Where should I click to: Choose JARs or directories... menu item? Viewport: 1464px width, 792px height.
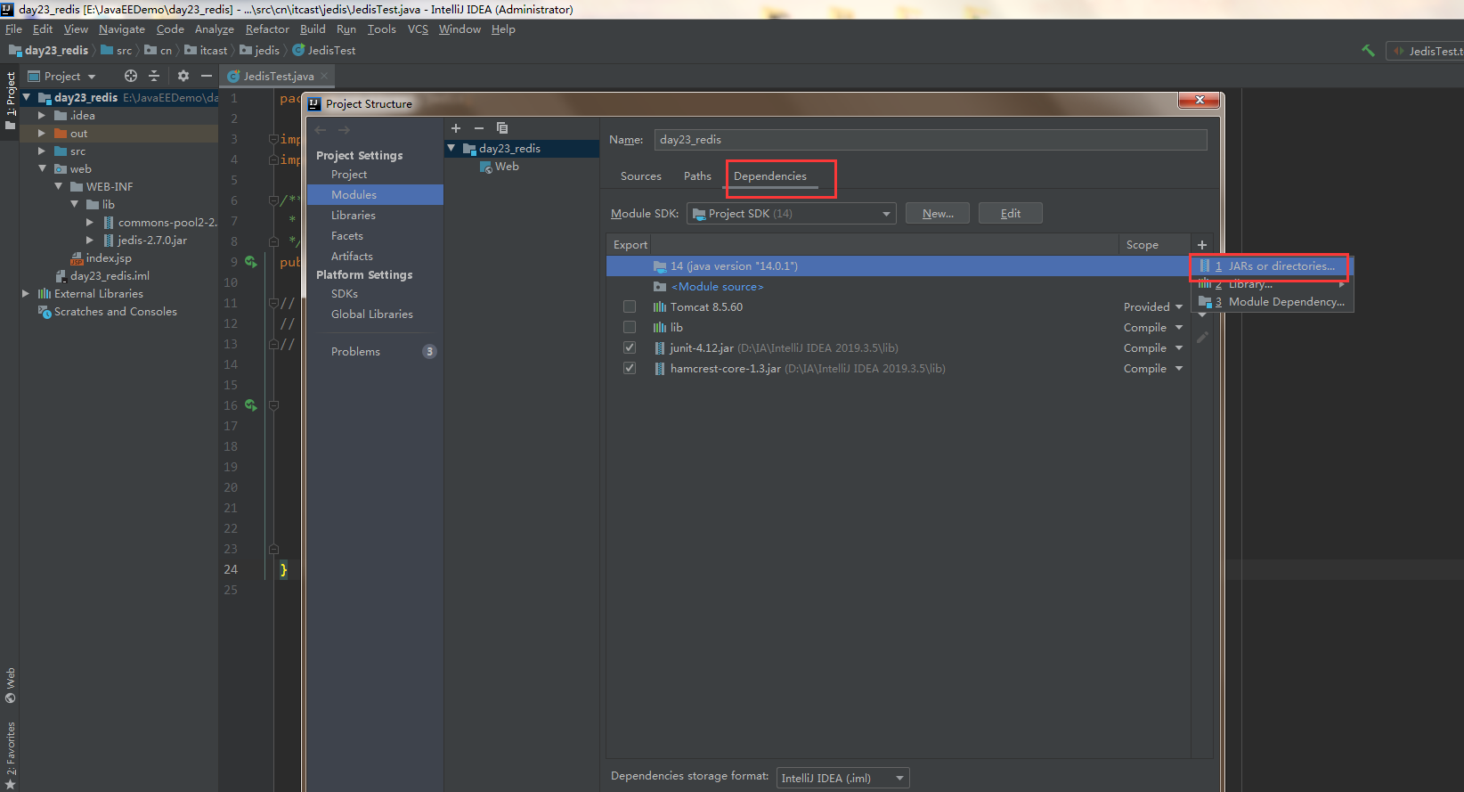point(1272,266)
